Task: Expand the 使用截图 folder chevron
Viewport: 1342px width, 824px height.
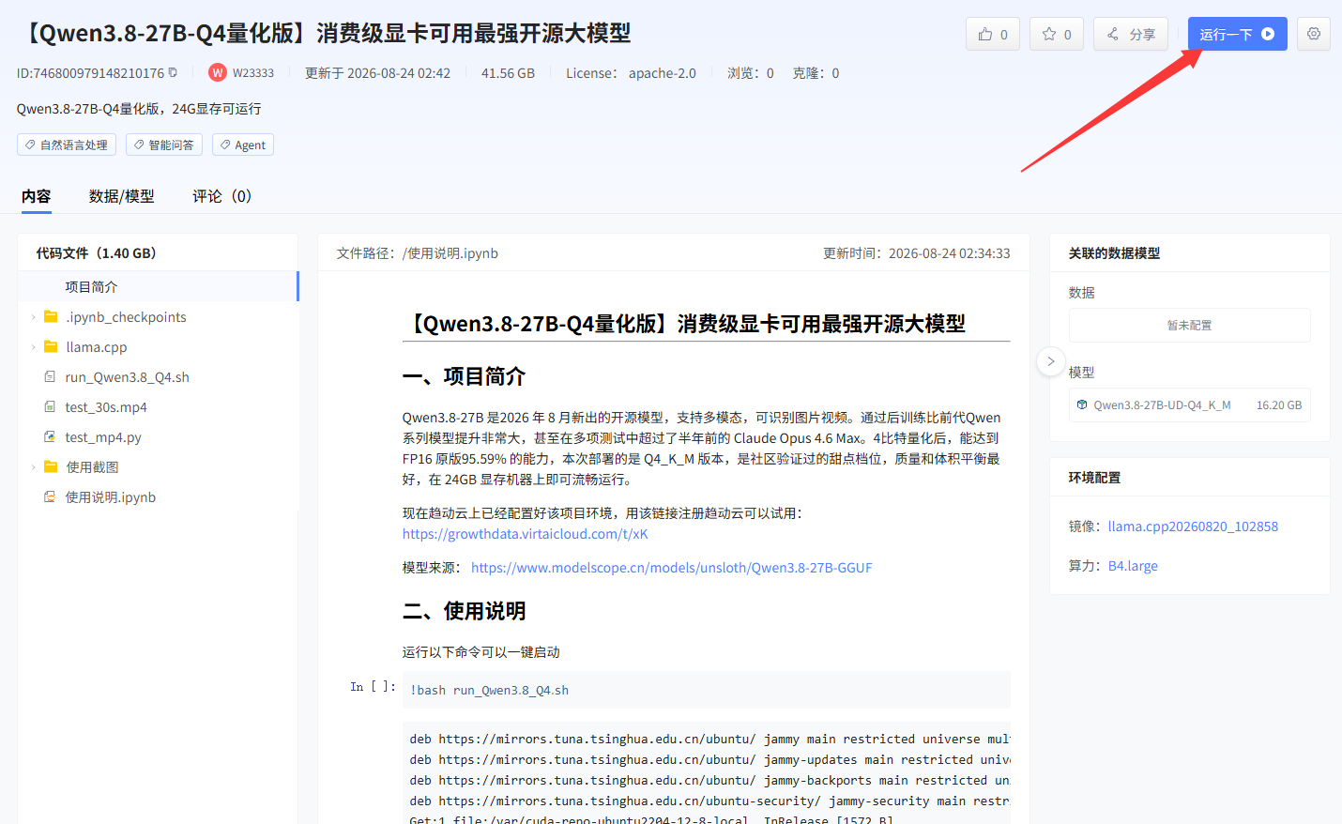Action: tap(34, 467)
